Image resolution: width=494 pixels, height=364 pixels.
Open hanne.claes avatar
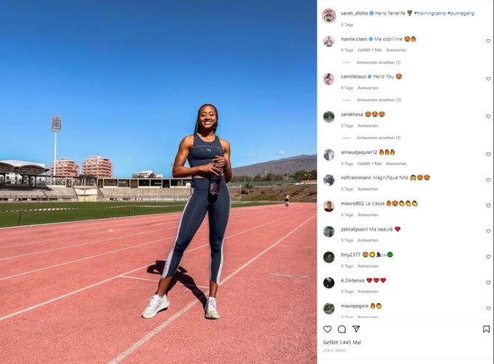(x=328, y=41)
